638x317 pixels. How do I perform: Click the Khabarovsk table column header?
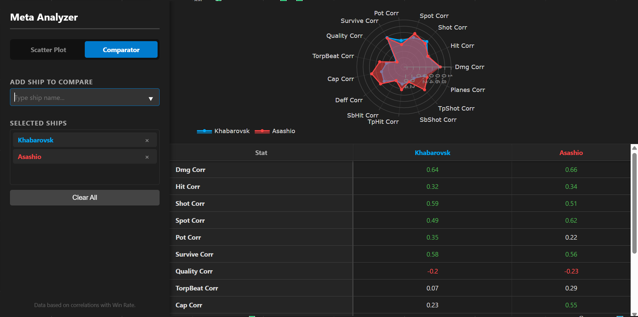(x=432, y=153)
